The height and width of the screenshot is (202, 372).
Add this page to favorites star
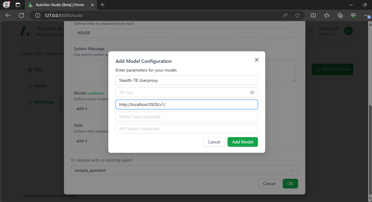297,15
